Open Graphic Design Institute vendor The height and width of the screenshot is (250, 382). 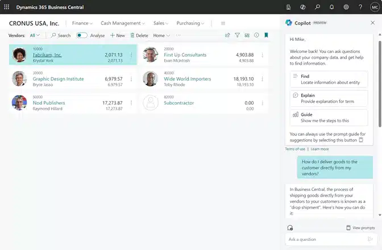(x=58, y=79)
